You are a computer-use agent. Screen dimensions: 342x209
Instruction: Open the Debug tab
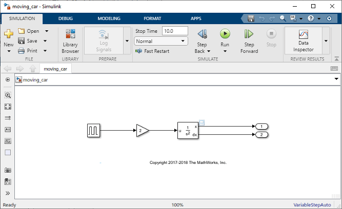coord(66,18)
